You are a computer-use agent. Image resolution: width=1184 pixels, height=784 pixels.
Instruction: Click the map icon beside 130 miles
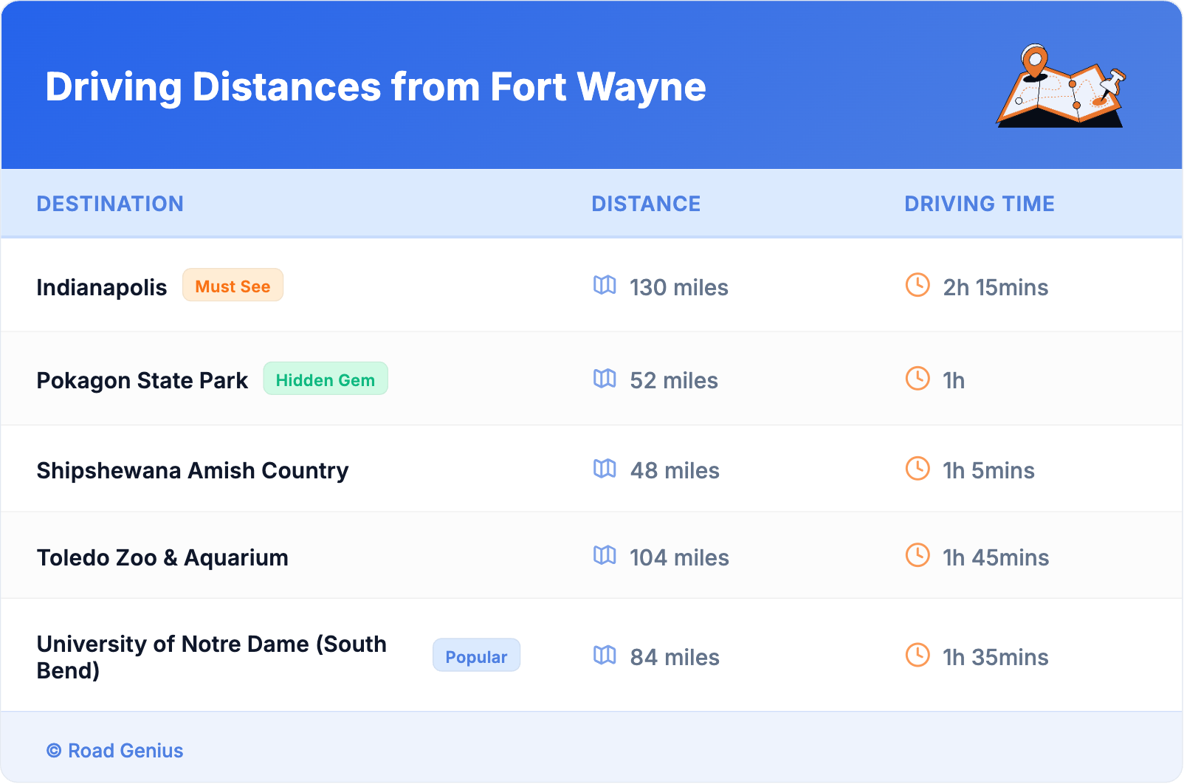click(x=605, y=285)
